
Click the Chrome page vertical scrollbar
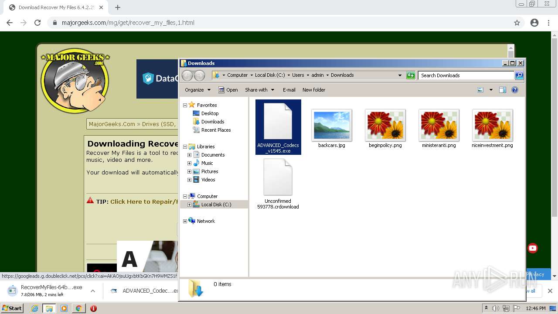[555, 126]
